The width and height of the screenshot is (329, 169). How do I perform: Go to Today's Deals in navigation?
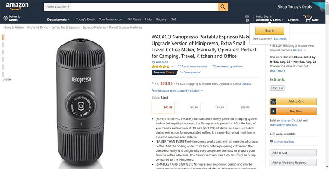[x=85, y=19]
